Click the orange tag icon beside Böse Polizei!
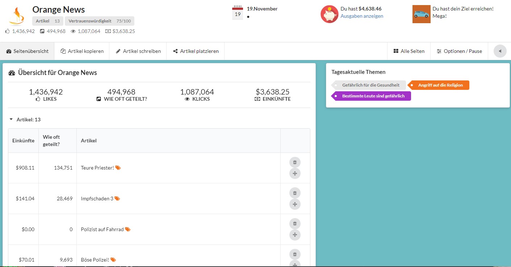This screenshot has width=511, height=267. 113,260
